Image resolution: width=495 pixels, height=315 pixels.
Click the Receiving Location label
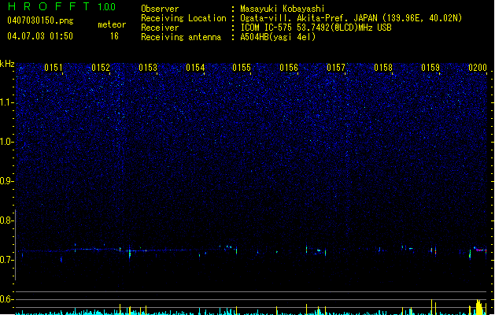pos(183,18)
